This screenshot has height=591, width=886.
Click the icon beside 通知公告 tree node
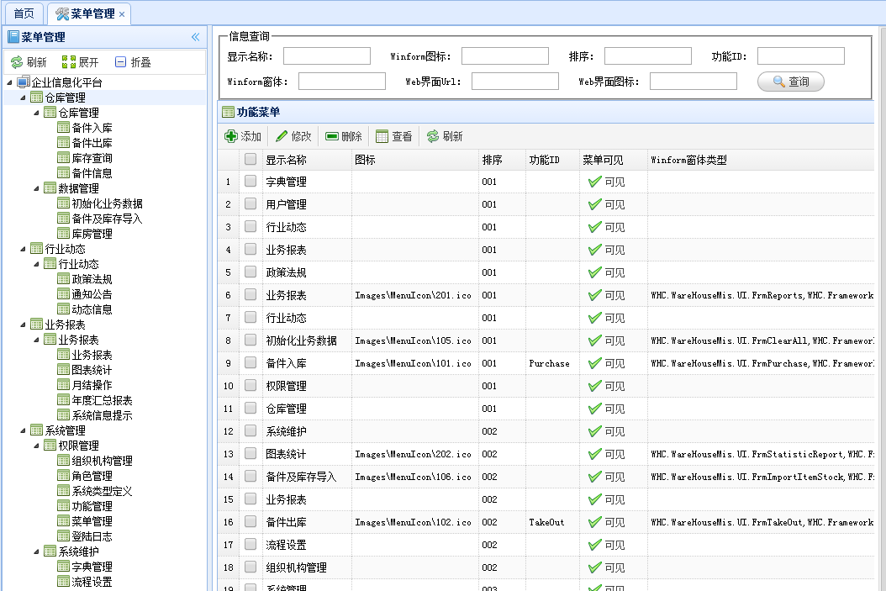[x=63, y=293]
